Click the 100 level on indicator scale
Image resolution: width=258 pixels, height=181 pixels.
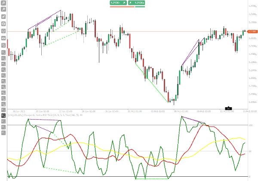coord(251,125)
